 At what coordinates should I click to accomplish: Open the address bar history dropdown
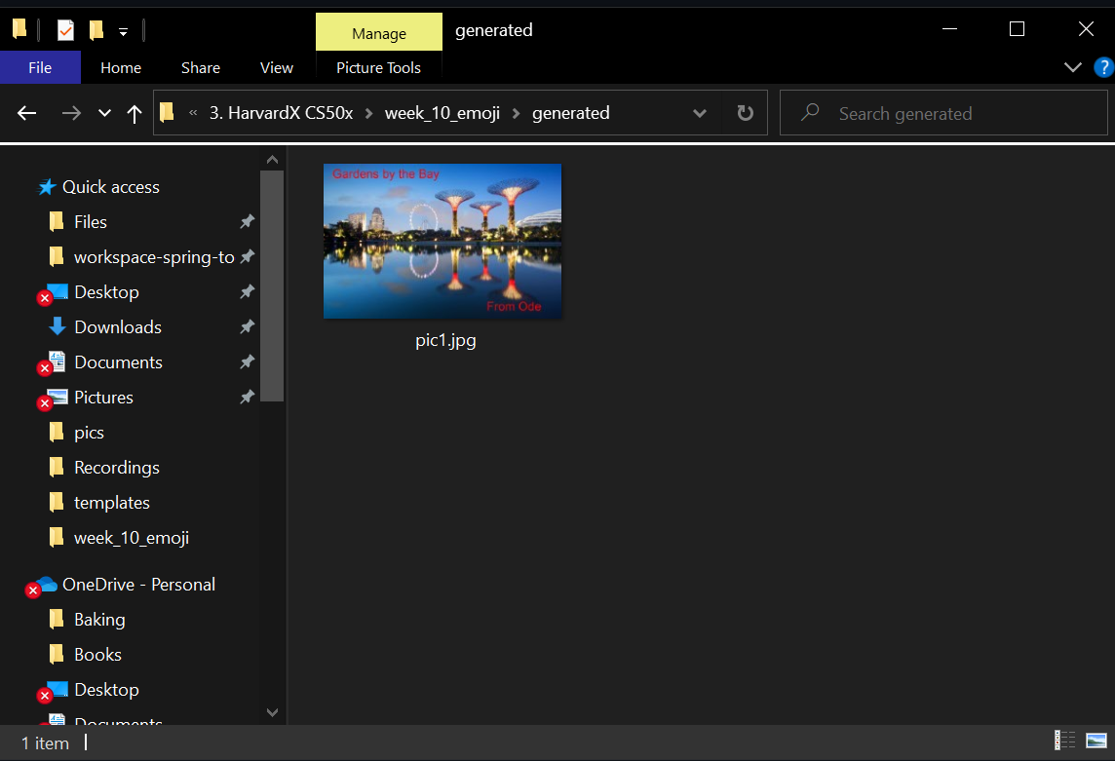point(700,112)
